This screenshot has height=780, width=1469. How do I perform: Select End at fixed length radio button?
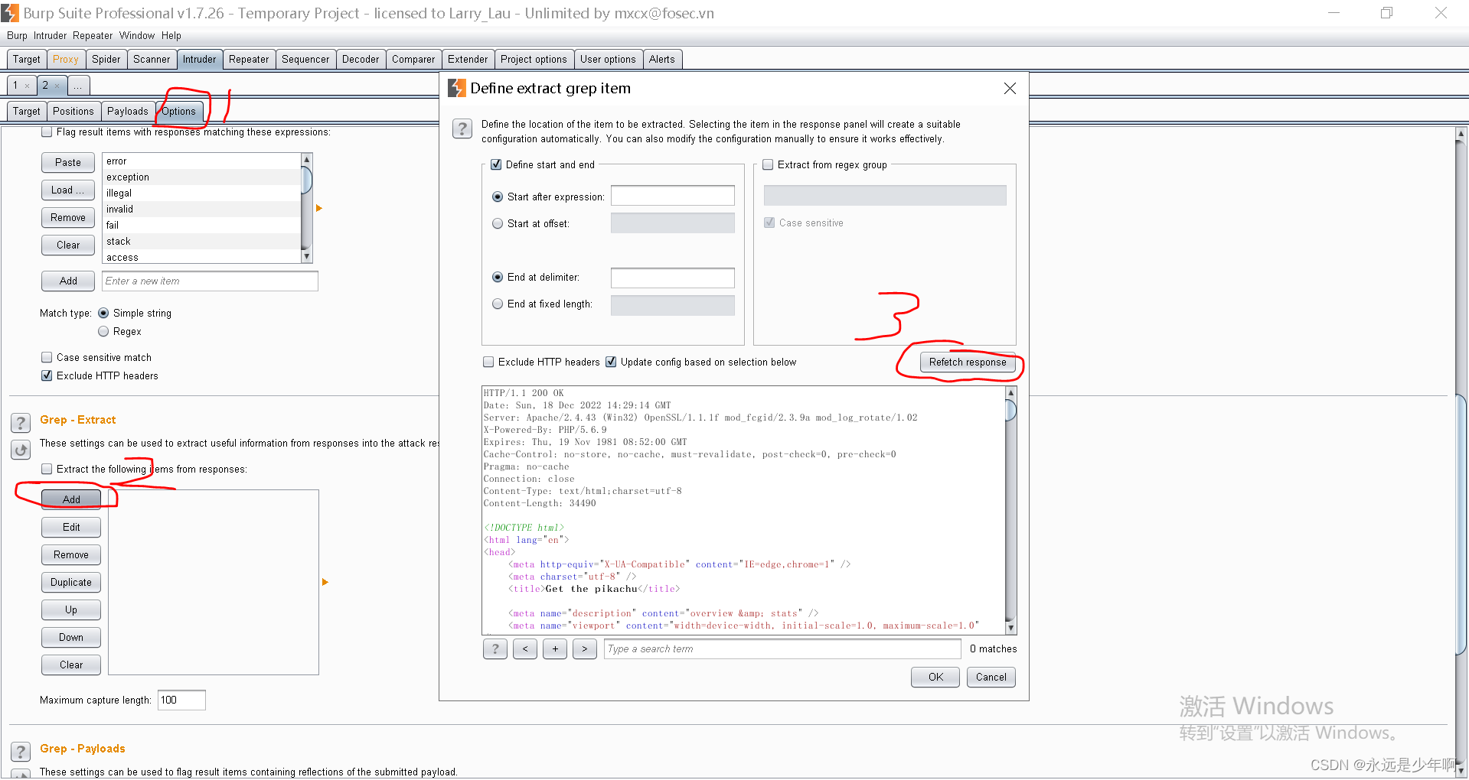[x=498, y=304]
